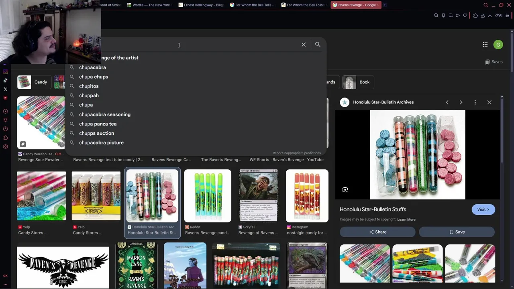The width and height of the screenshot is (514, 289).
Task: Click the zoom magnifier icon in address bar
Action: [436, 16]
